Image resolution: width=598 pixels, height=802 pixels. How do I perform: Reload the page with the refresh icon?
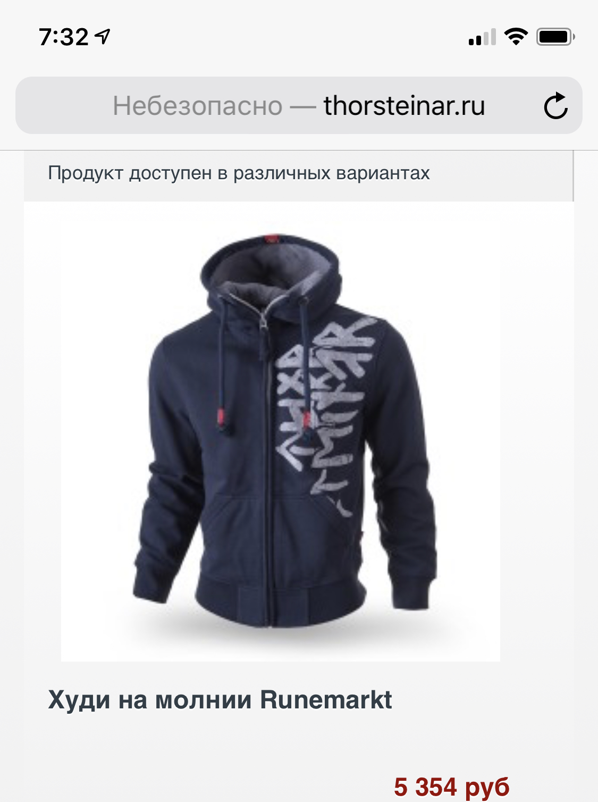[555, 105]
